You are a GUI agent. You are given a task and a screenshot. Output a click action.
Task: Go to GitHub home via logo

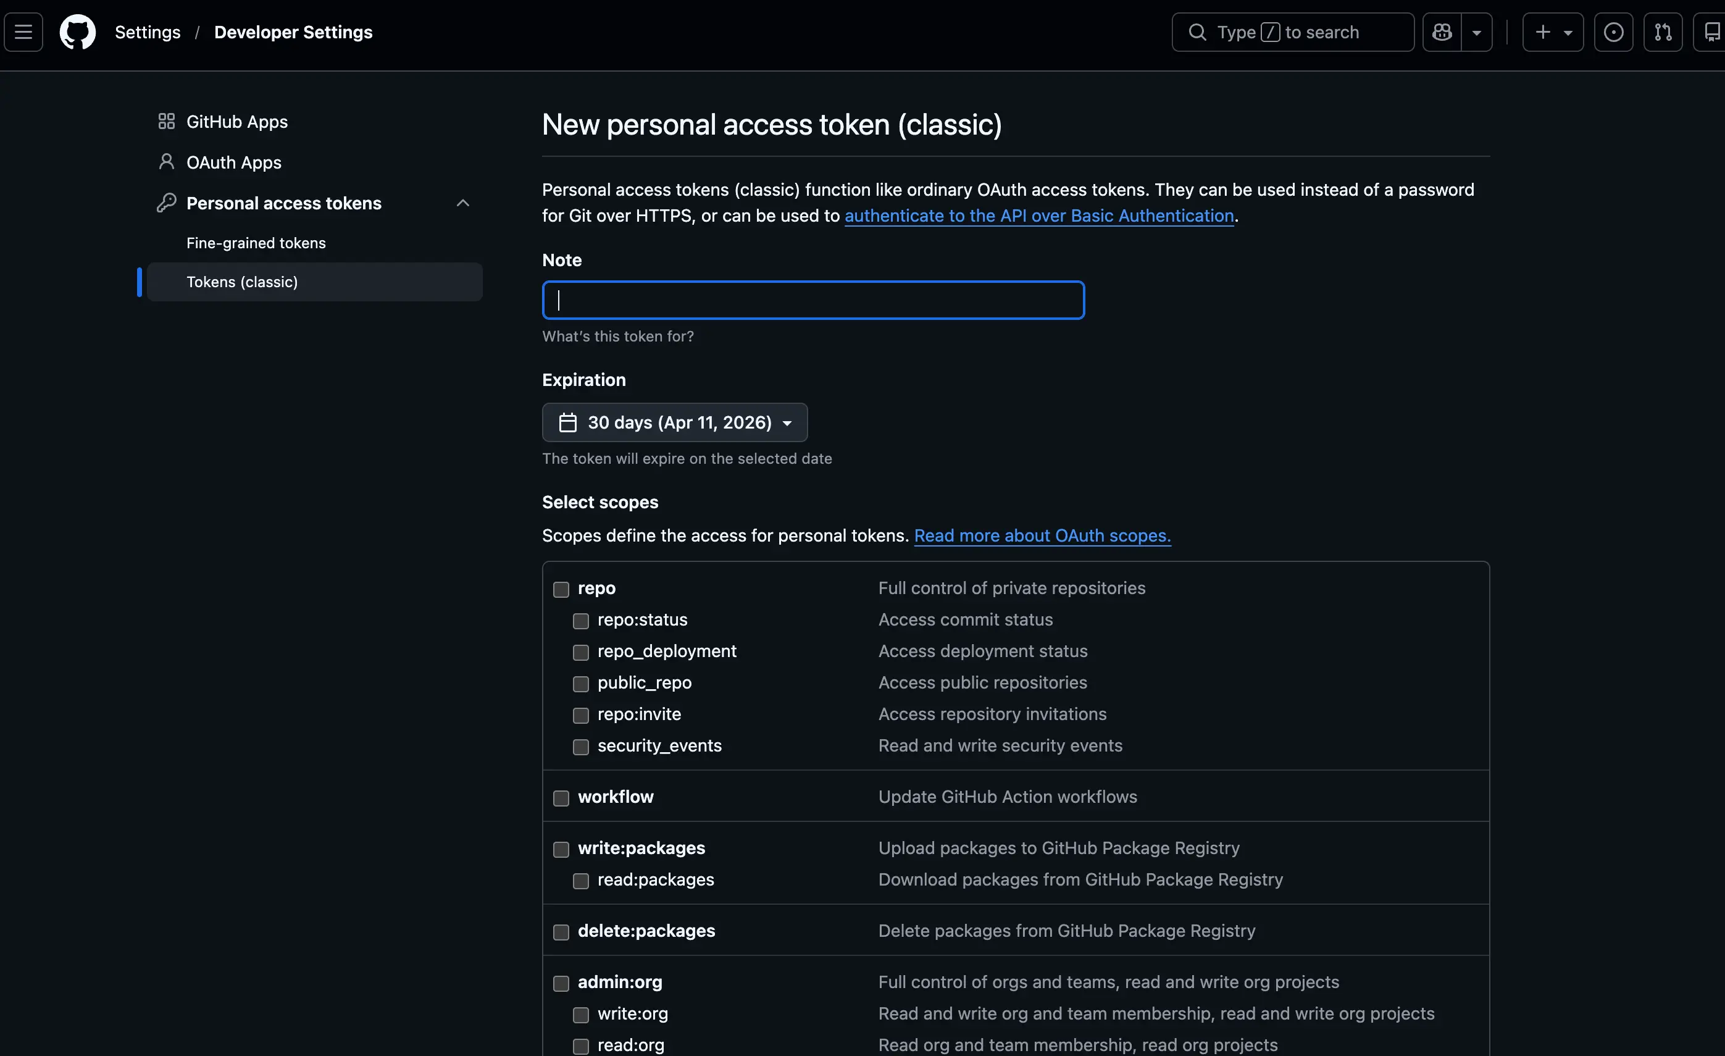[x=78, y=32]
